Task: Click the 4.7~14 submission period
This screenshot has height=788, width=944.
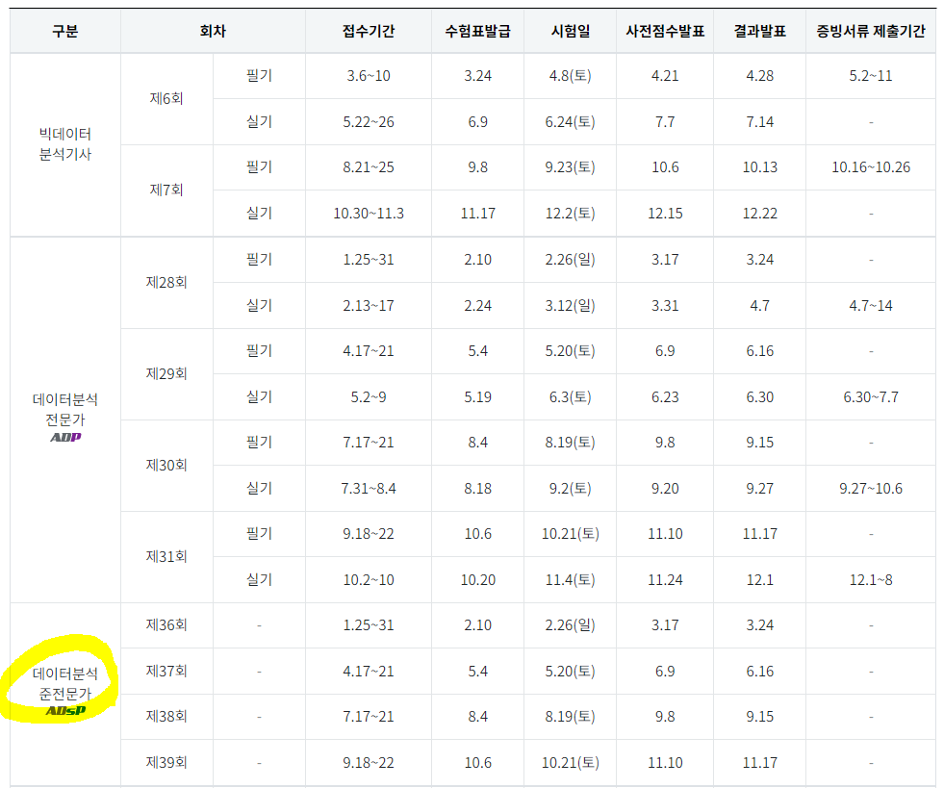Action: (x=871, y=305)
